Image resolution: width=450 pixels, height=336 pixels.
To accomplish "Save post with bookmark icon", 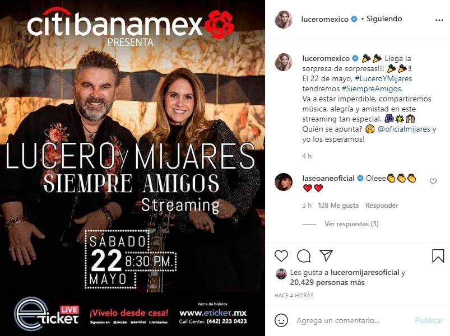I will coord(438,256).
